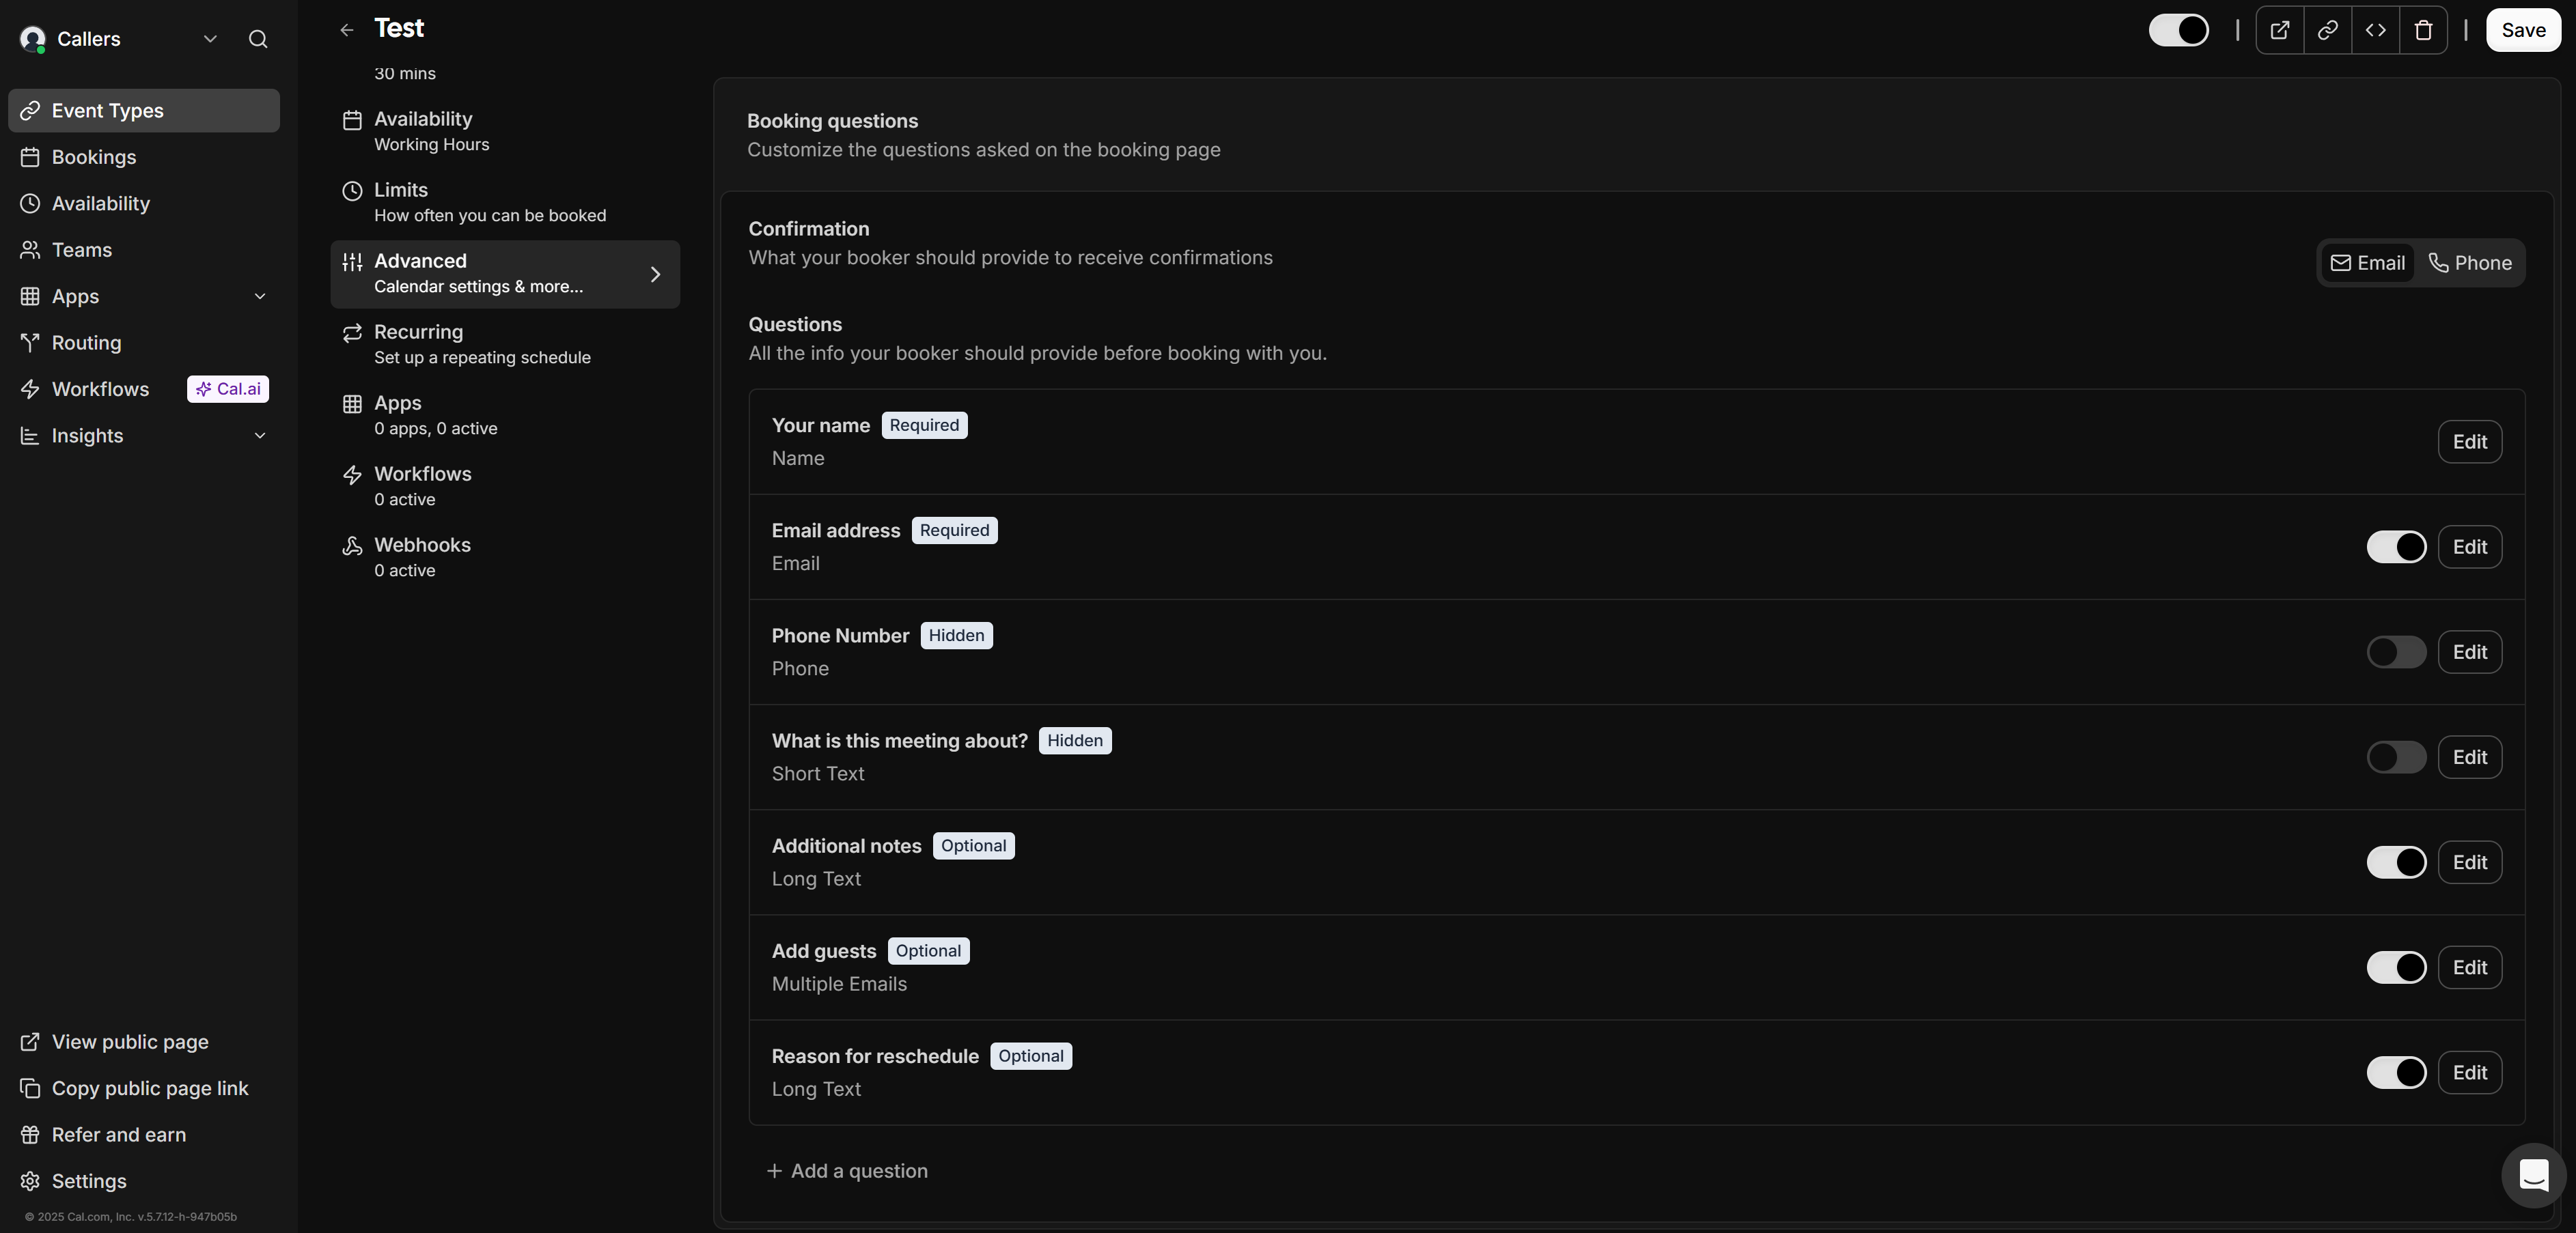Toggle the event type enabled switch

tap(2179, 30)
